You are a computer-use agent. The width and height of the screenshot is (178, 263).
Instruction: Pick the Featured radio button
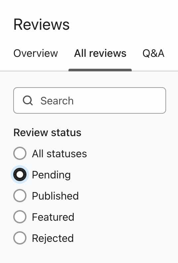point(20,217)
